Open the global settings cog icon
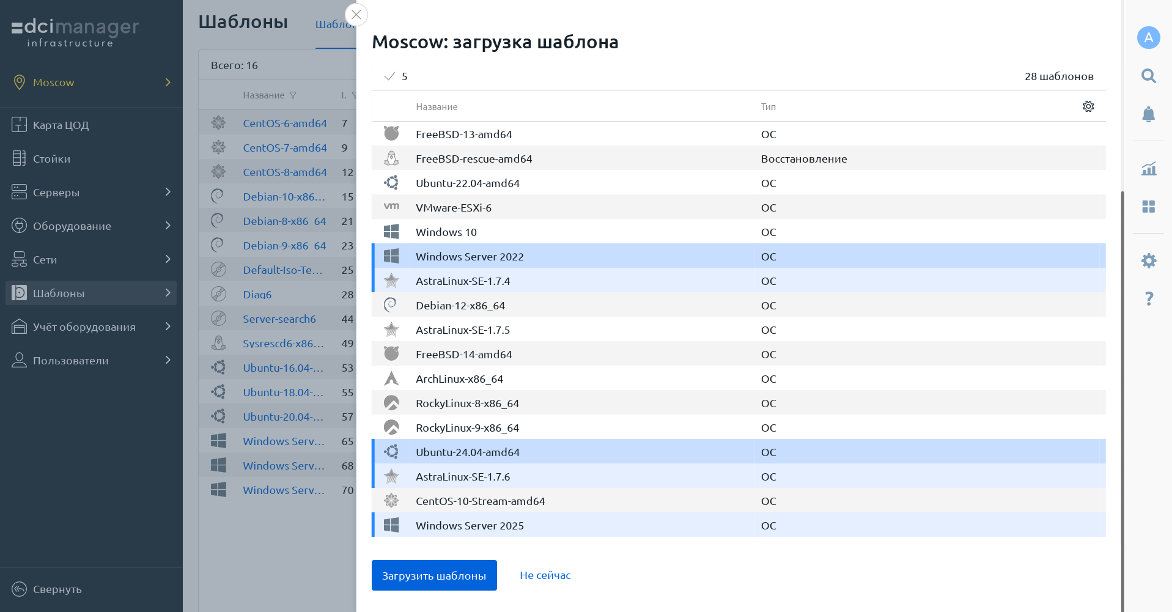The height and width of the screenshot is (612, 1172). pyautogui.click(x=1148, y=261)
